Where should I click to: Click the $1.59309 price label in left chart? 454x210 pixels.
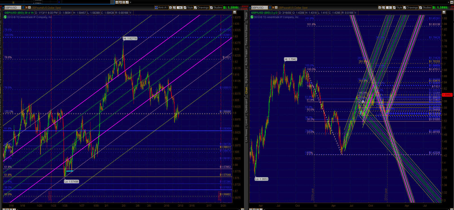(225, 129)
